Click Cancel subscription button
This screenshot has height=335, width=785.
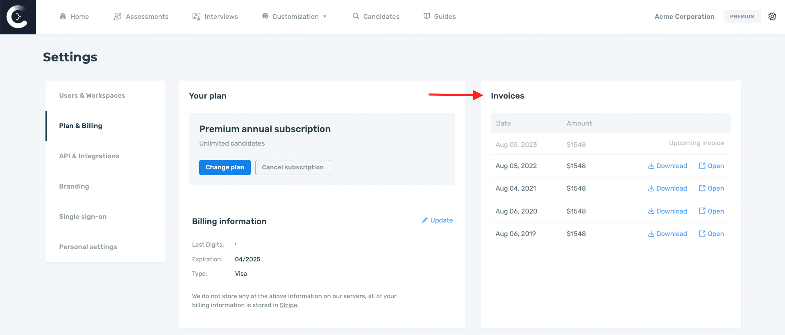[x=293, y=167]
